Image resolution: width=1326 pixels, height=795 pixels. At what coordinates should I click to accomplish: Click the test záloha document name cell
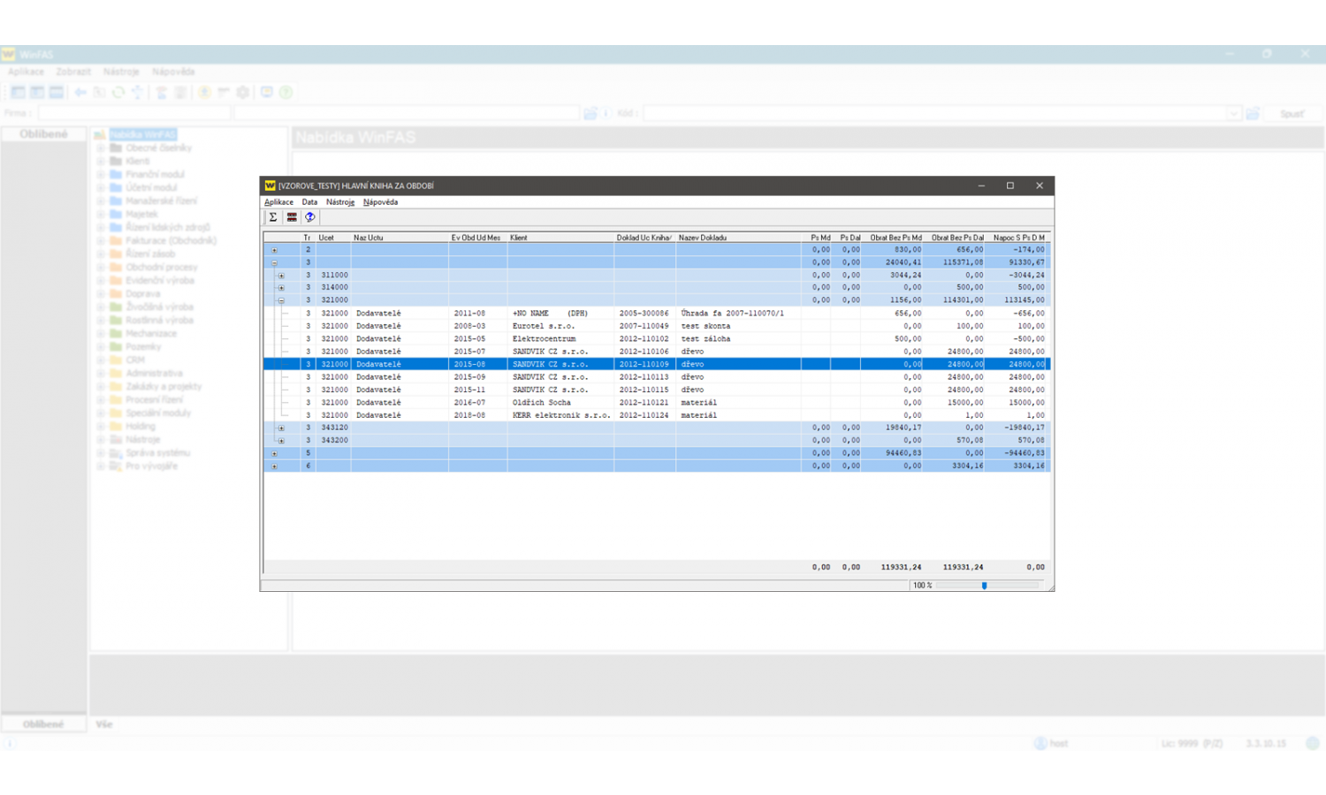738,338
